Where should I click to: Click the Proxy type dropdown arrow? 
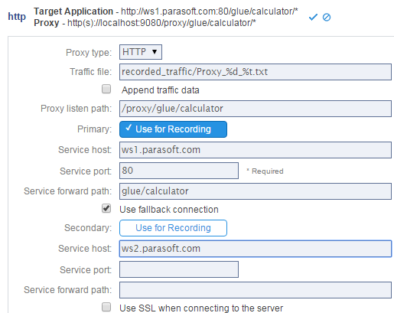point(155,52)
